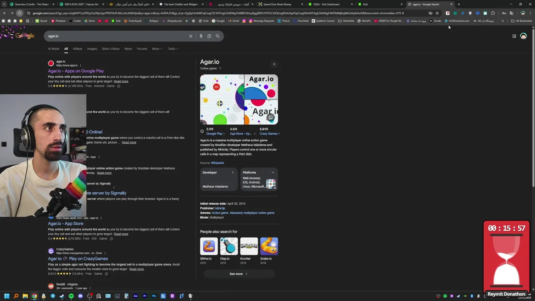Open Discord from the taskbar
Image resolution: width=535 pixels, height=301 pixels.
tap(80, 296)
